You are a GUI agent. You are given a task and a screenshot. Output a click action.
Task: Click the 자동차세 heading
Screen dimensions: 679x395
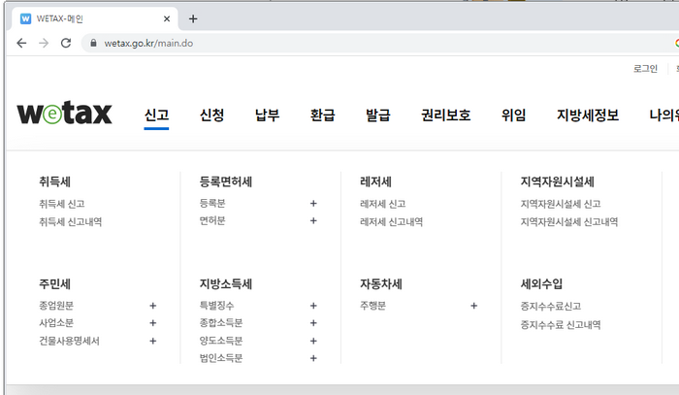click(x=381, y=283)
